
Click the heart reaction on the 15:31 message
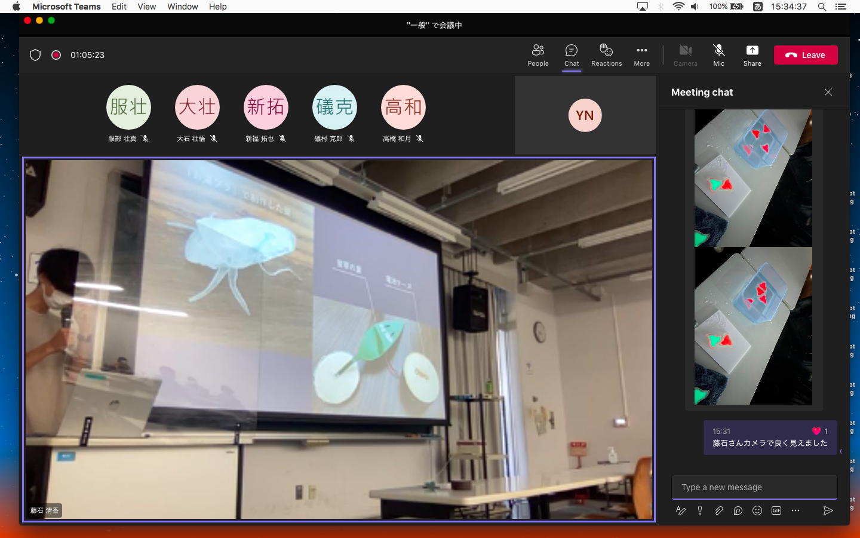tap(816, 431)
